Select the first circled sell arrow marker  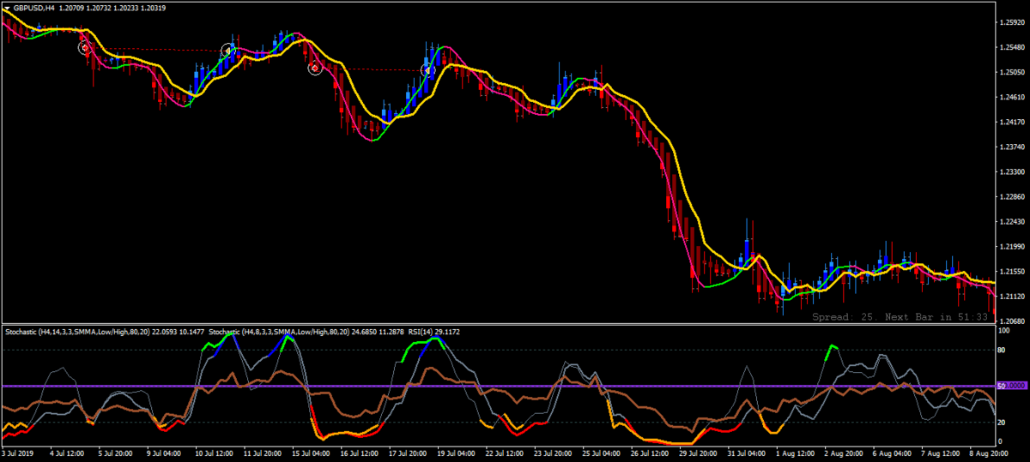pos(84,48)
